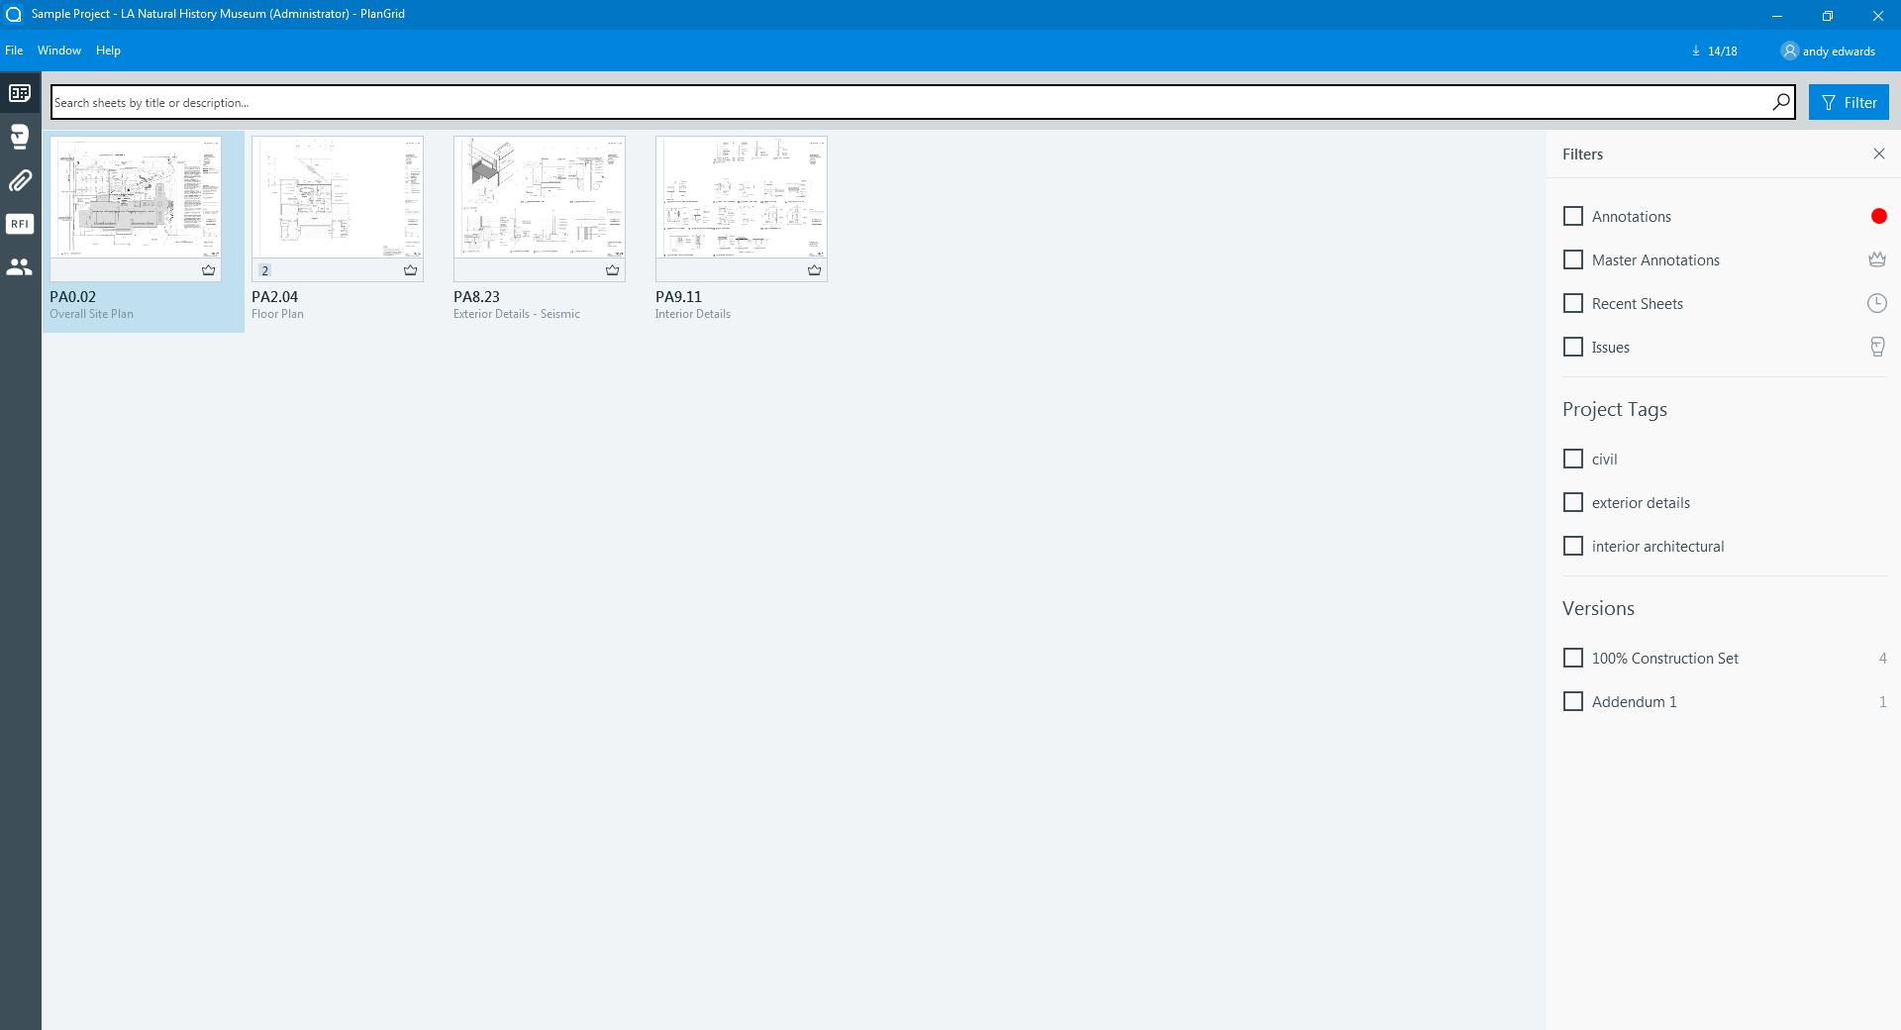Click the Interior Details description
Viewport: 1901px width, 1030px height.
click(x=693, y=314)
